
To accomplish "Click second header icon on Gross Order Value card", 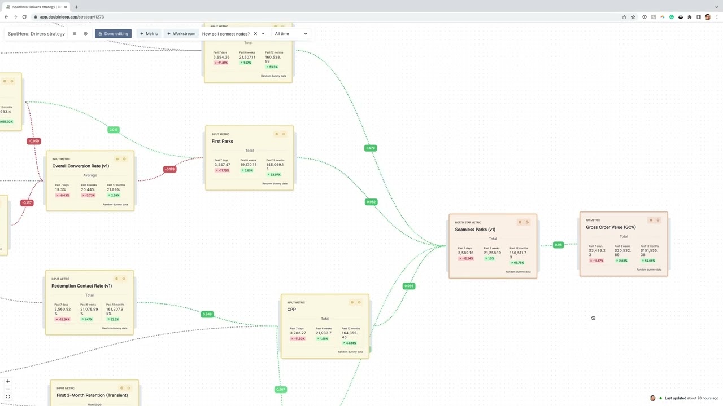I will tap(658, 220).
